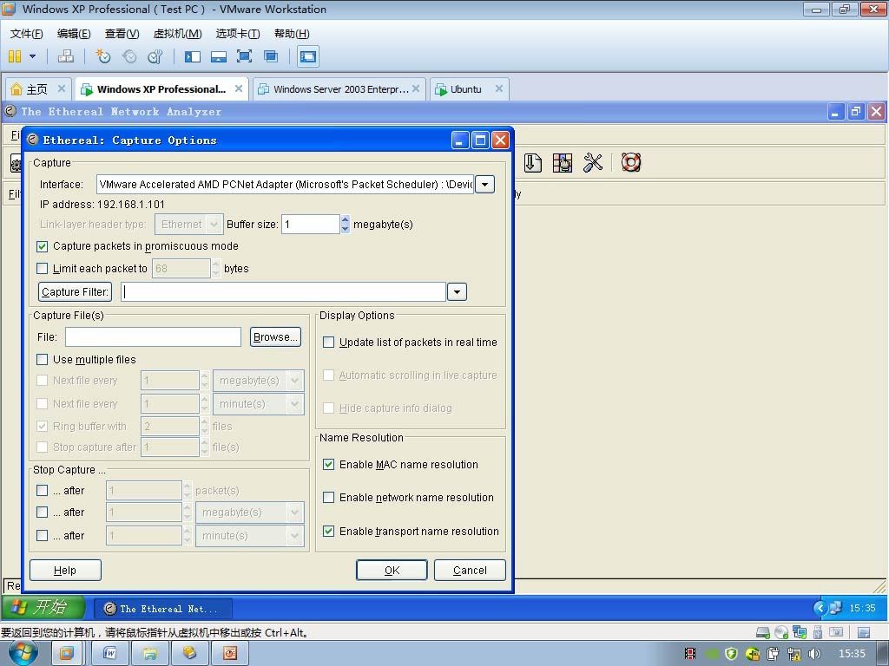This screenshot has width=889, height=666.
Task: Cancel the Capture Options dialog
Action: pos(470,571)
